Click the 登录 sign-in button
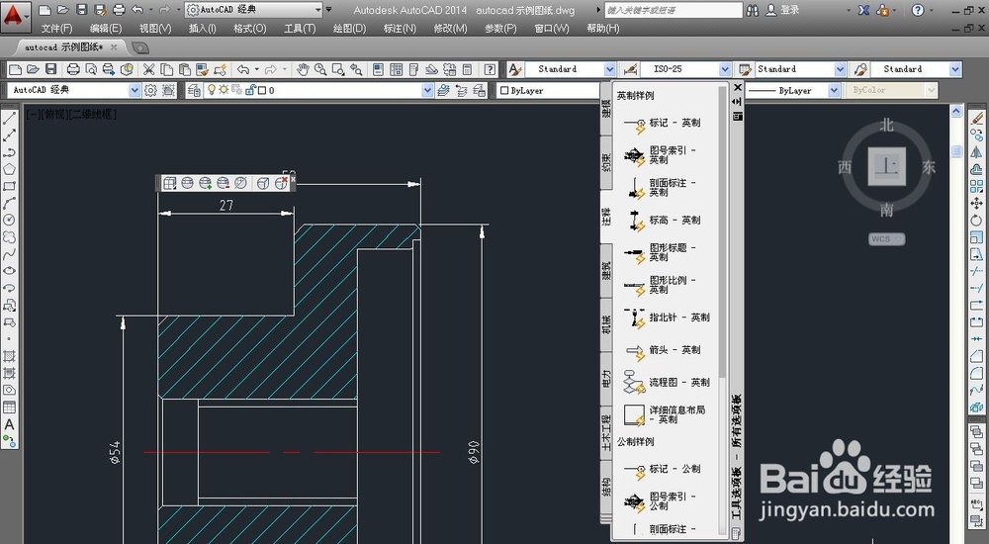The width and height of the screenshot is (989, 544). (782, 10)
